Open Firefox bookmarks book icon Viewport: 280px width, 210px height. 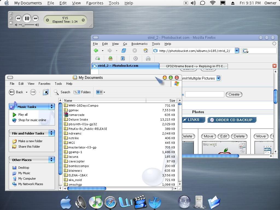[x=123, y=59]
